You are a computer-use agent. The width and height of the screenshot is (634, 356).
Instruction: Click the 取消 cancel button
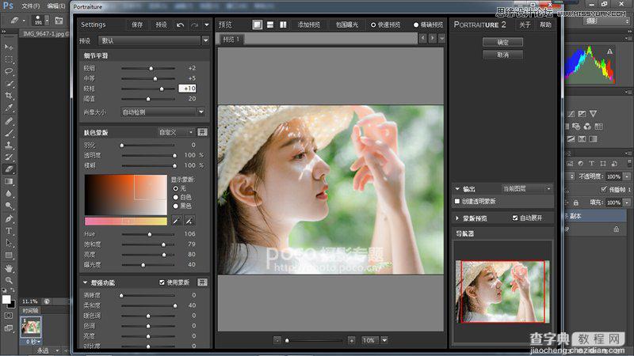pos(502,55)
